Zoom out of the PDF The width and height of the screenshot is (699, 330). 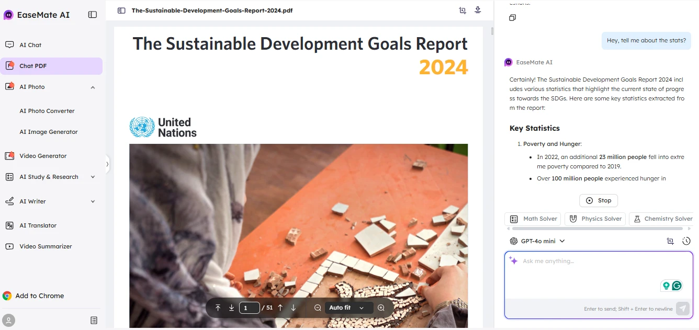(318, 308)
